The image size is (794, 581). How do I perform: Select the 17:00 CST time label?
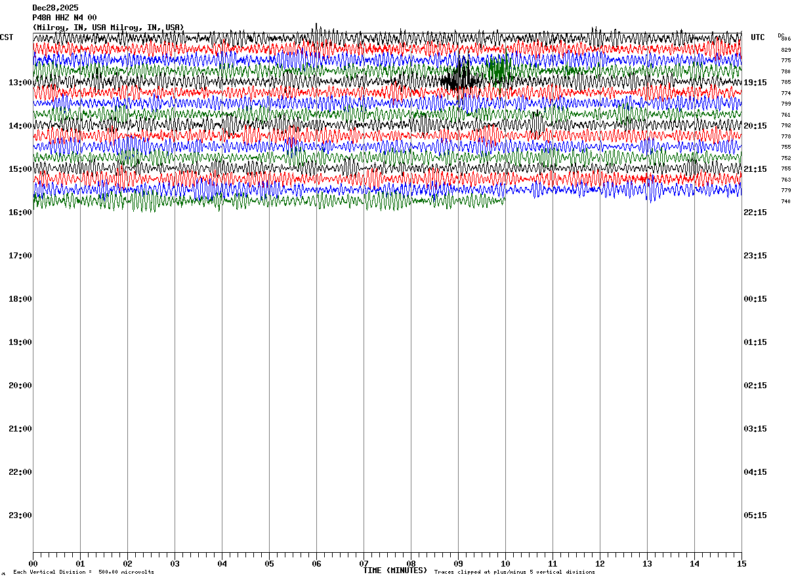[x=20, y=256]
